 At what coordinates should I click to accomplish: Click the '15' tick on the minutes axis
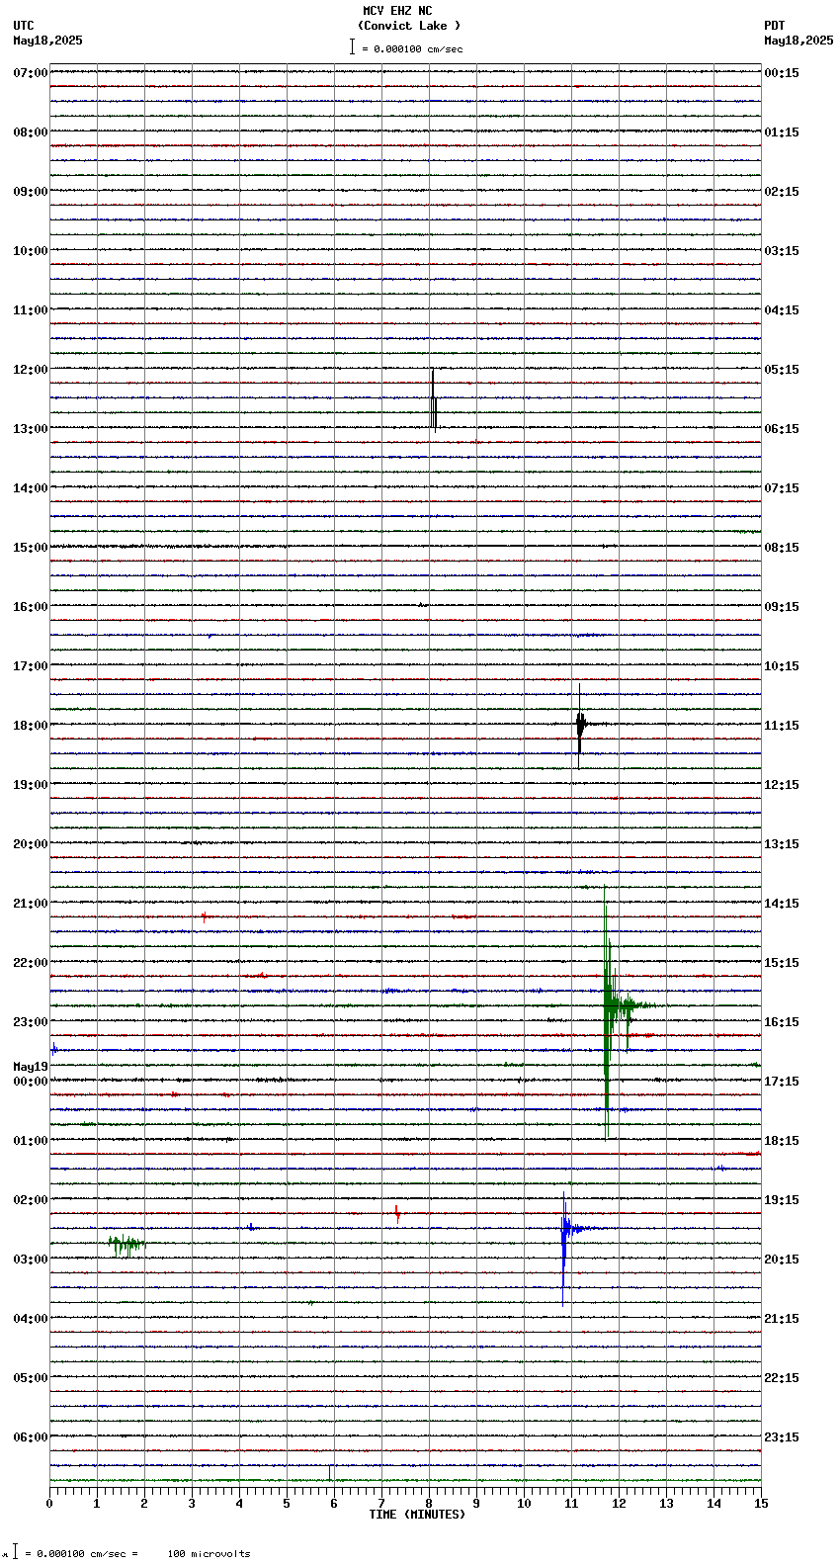point(761,1504)
